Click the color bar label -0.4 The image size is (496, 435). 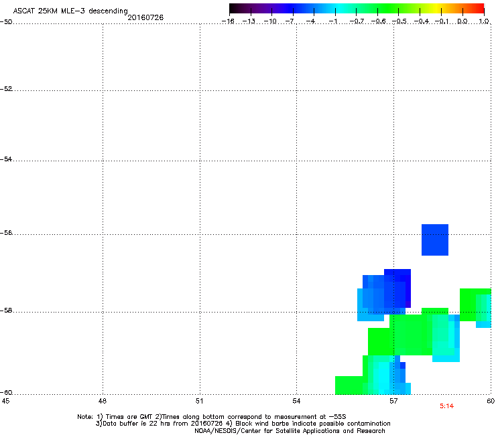(422, 21)
